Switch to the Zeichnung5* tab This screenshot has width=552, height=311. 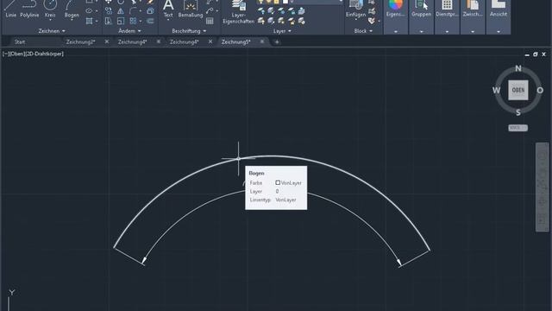[x=235, y=41]
